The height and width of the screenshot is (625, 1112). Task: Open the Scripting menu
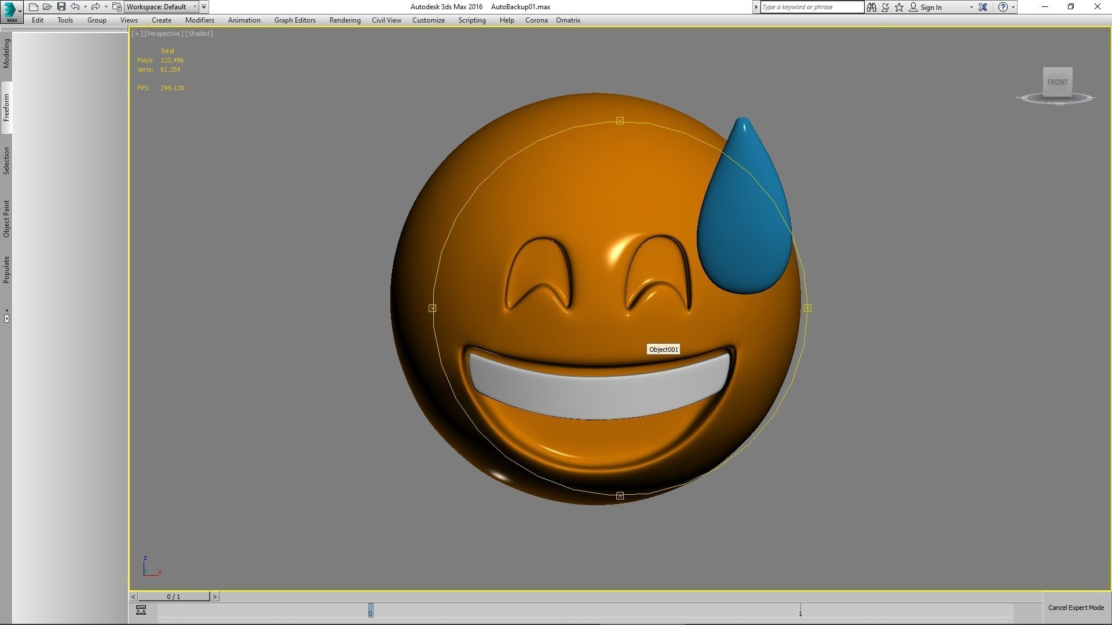[x=472, y=20]
